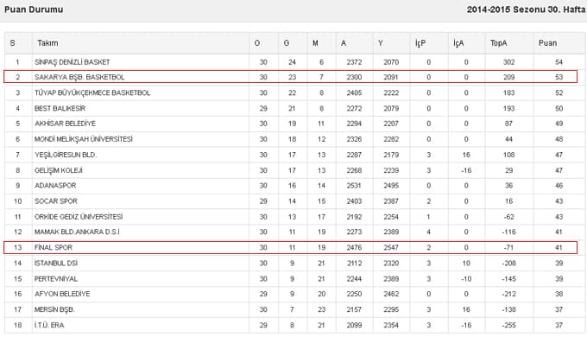Screen dimensions: 587x337
Task: Click wins value 16 in Adanaspor row
Action: [292, 185]
